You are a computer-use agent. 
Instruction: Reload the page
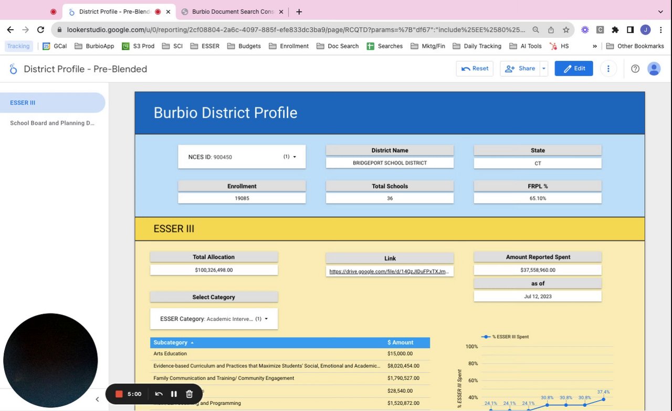pos(40,30)
